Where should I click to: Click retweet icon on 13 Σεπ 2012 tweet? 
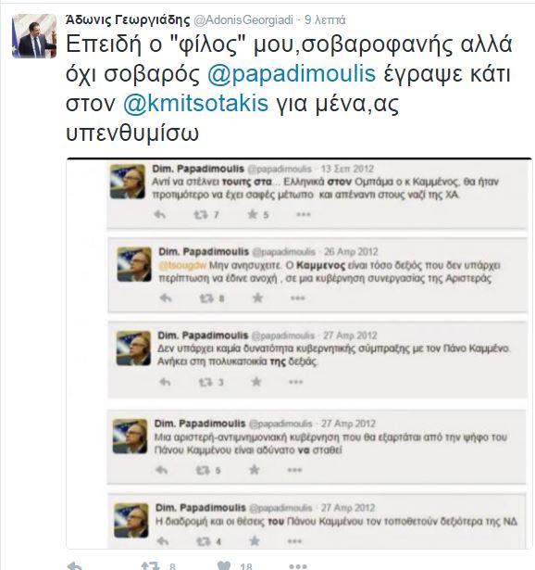[201, 215]
